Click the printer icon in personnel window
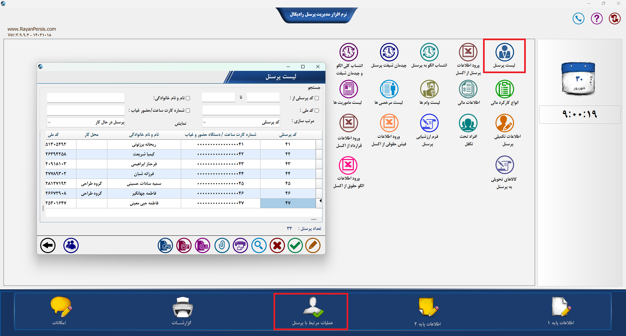The image size is (626, 336). point(240,246)
